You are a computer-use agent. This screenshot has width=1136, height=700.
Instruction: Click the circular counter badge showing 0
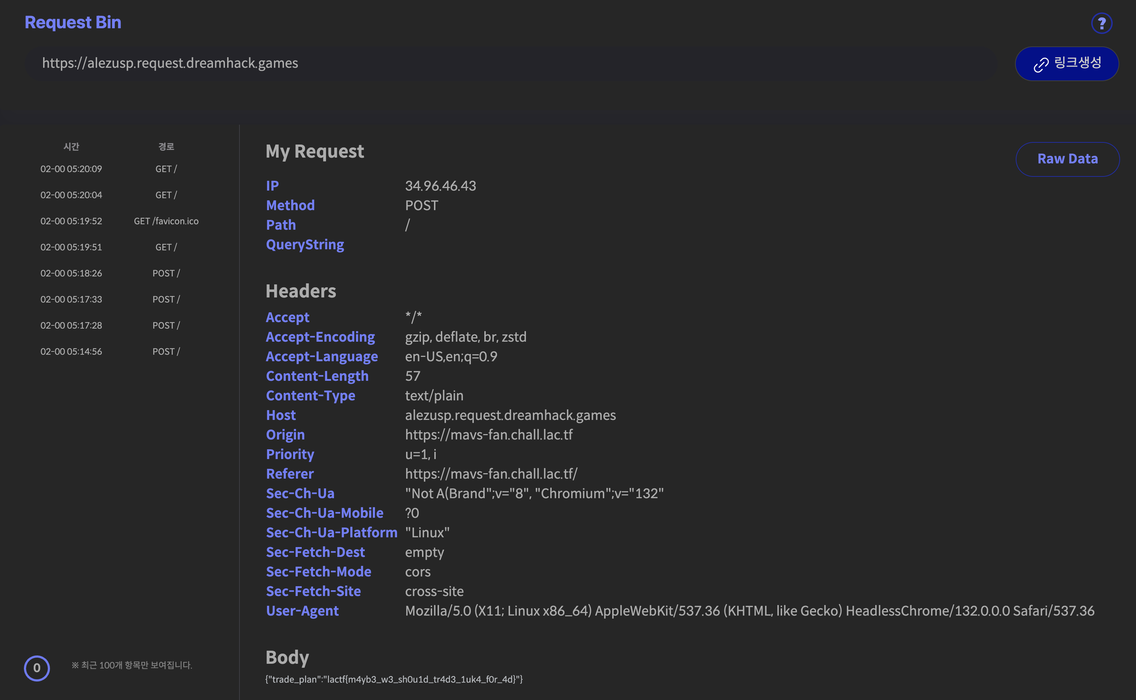37,668
